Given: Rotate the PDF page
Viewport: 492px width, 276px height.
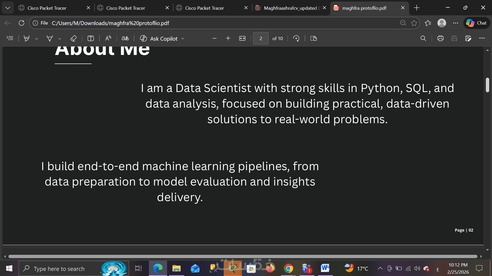Looking at the screenshot, I should (296, 38).
